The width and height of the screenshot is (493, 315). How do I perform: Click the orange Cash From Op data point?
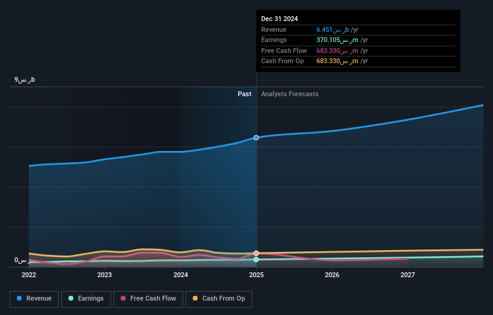(x=256, y=253)
